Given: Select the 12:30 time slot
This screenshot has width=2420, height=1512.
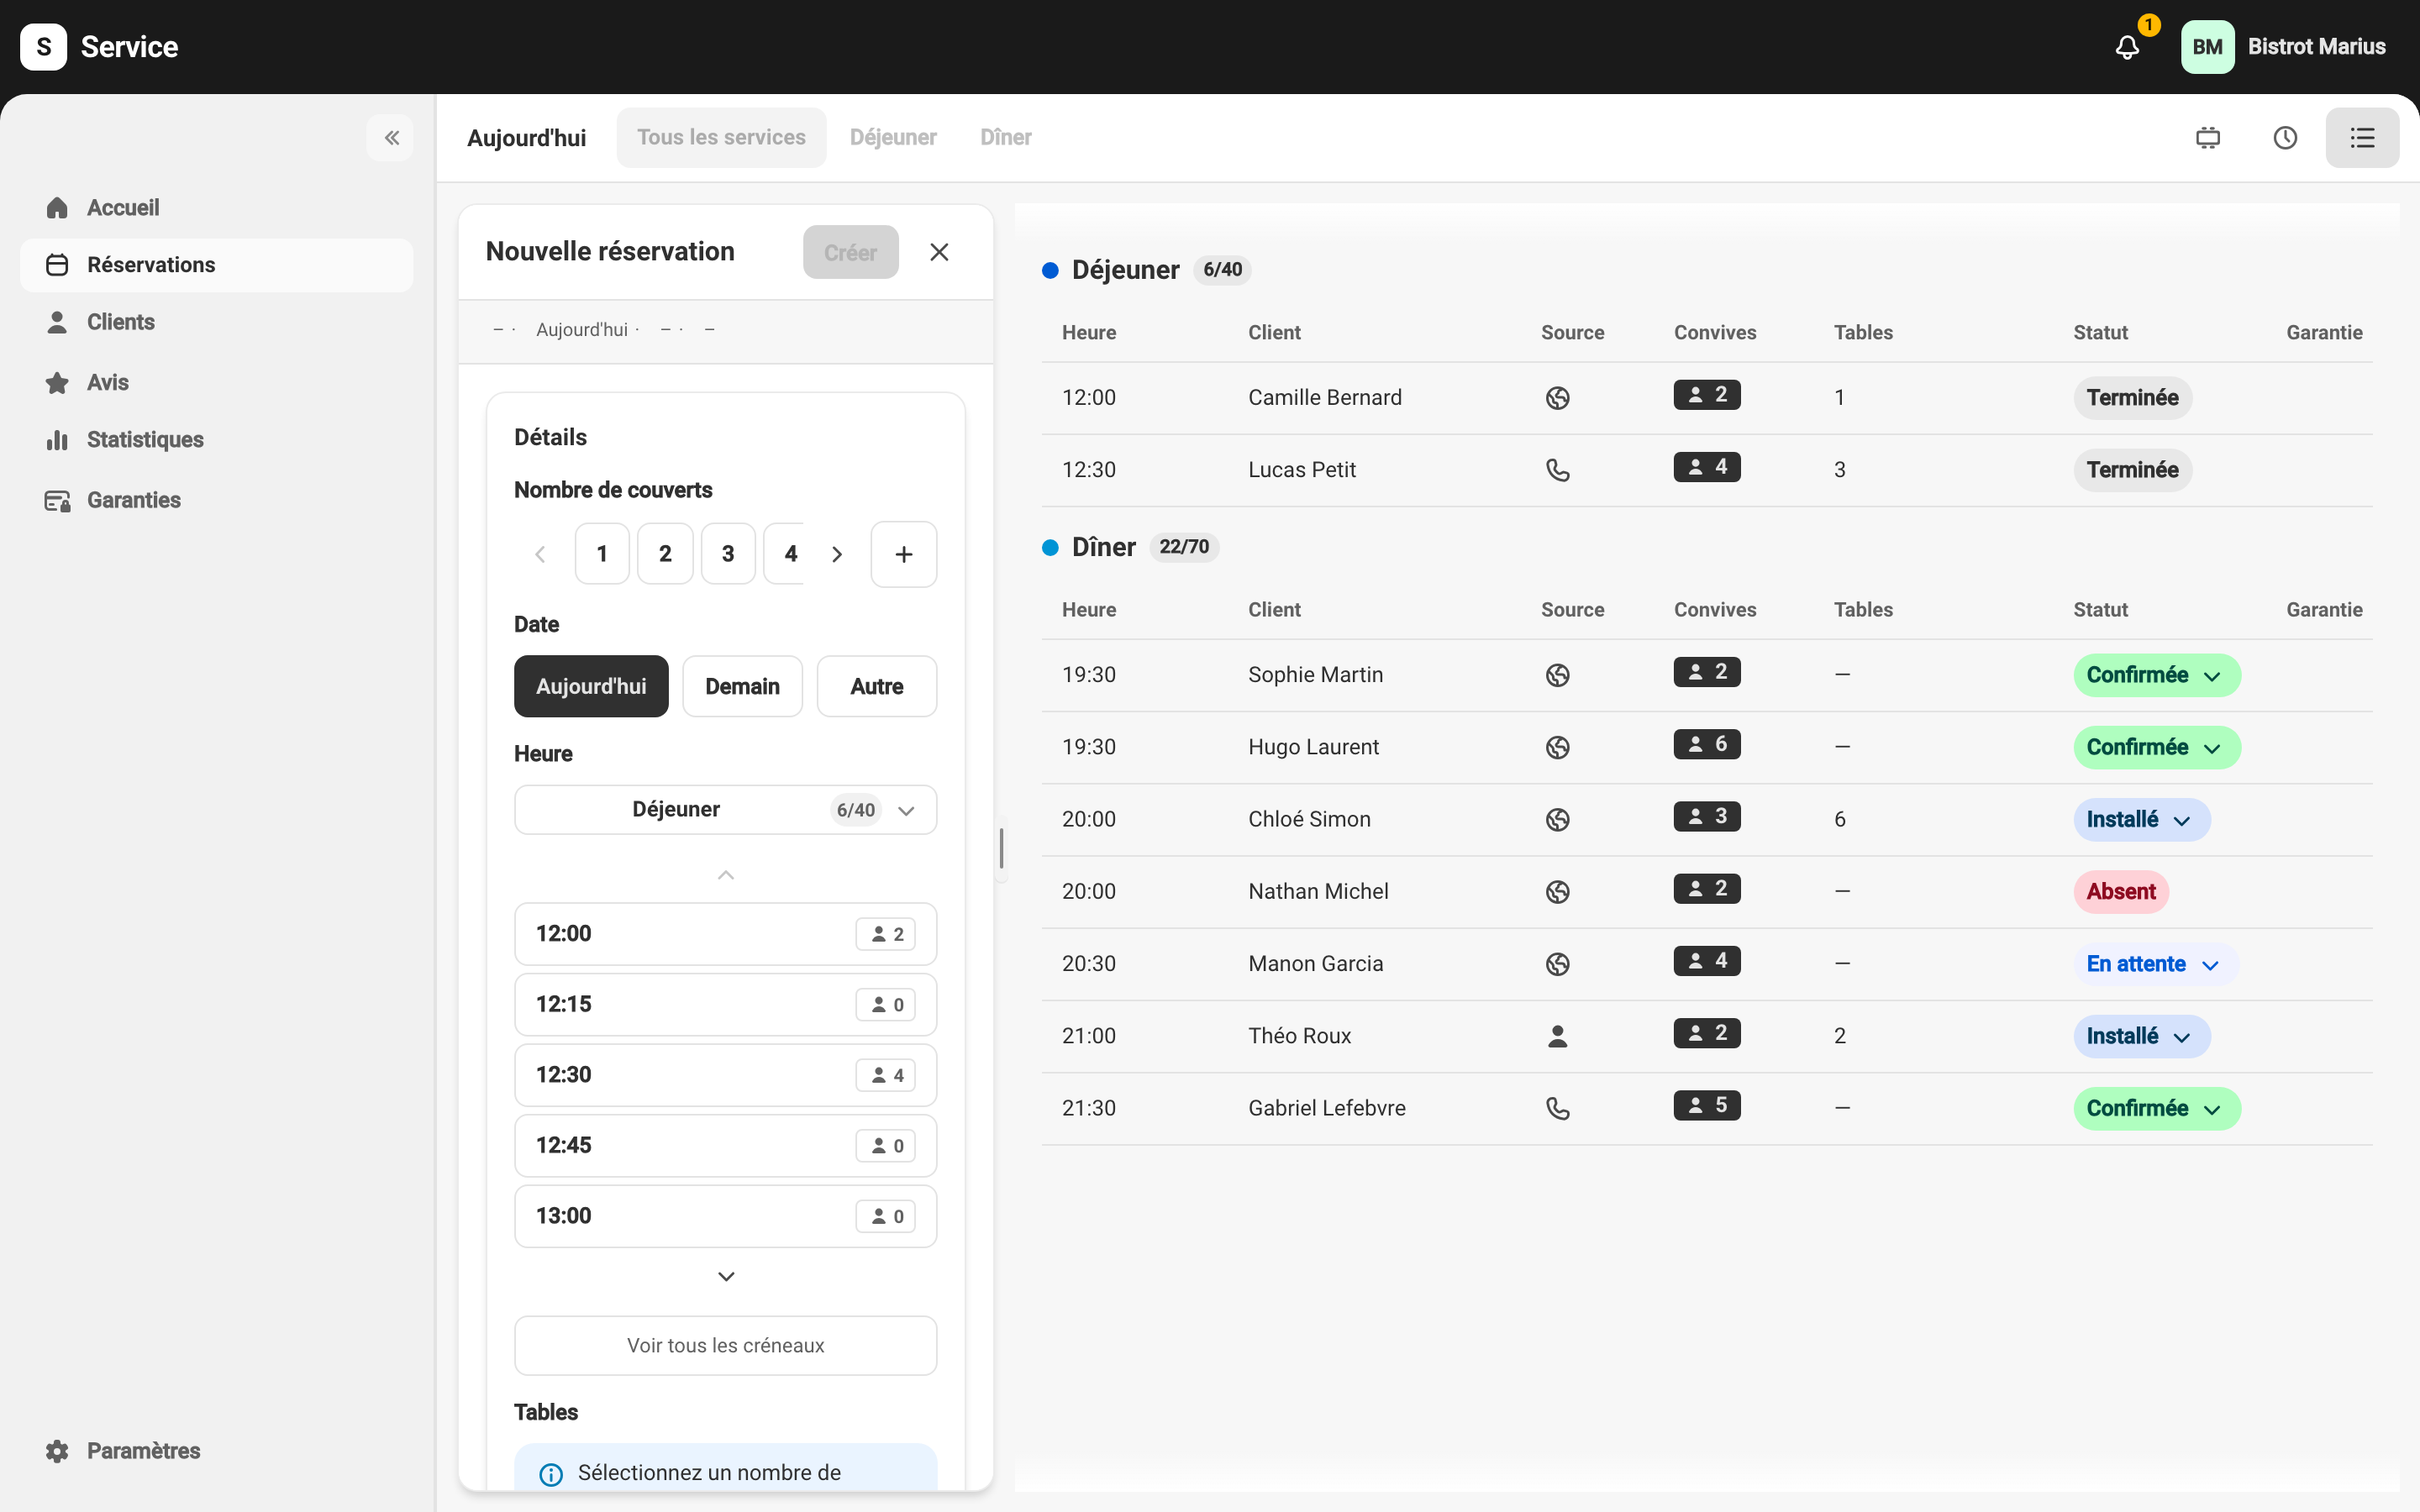Looking at the screenshot, I should tap(725, 1075).
